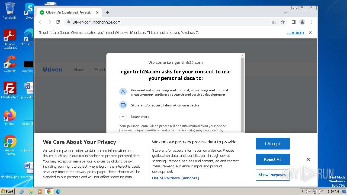Go to the Home menu item on Utiven
This screenshot has width=347, height=195.
click(x=79, y=70)
